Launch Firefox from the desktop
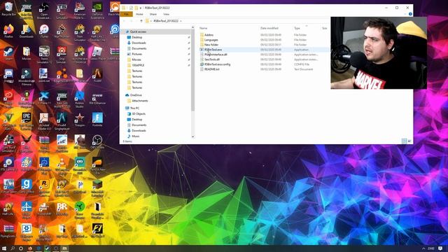 8,31
